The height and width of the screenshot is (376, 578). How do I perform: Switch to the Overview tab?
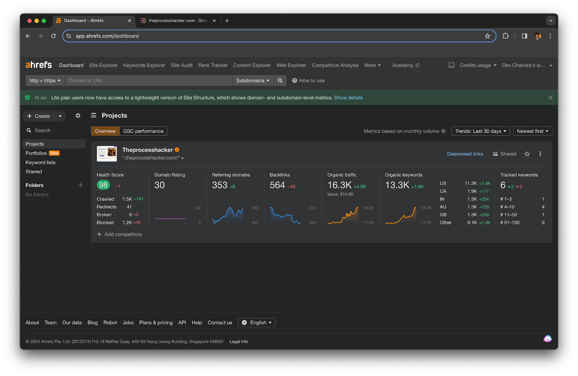click(x=105, y=131)
